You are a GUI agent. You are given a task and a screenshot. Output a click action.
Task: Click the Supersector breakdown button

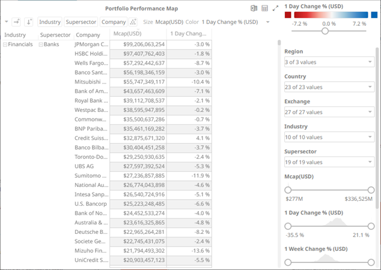[x=81, y=22]
